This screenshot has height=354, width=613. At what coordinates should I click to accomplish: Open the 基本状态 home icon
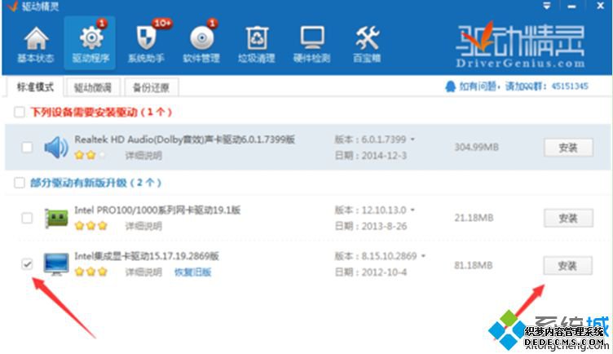(x=36, y=39)
